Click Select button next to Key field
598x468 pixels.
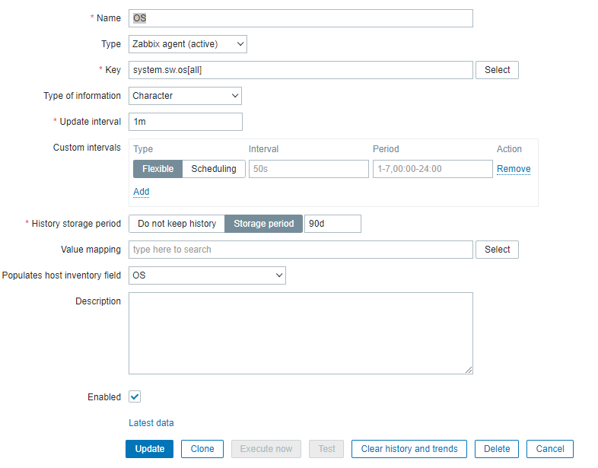(497, 70)
